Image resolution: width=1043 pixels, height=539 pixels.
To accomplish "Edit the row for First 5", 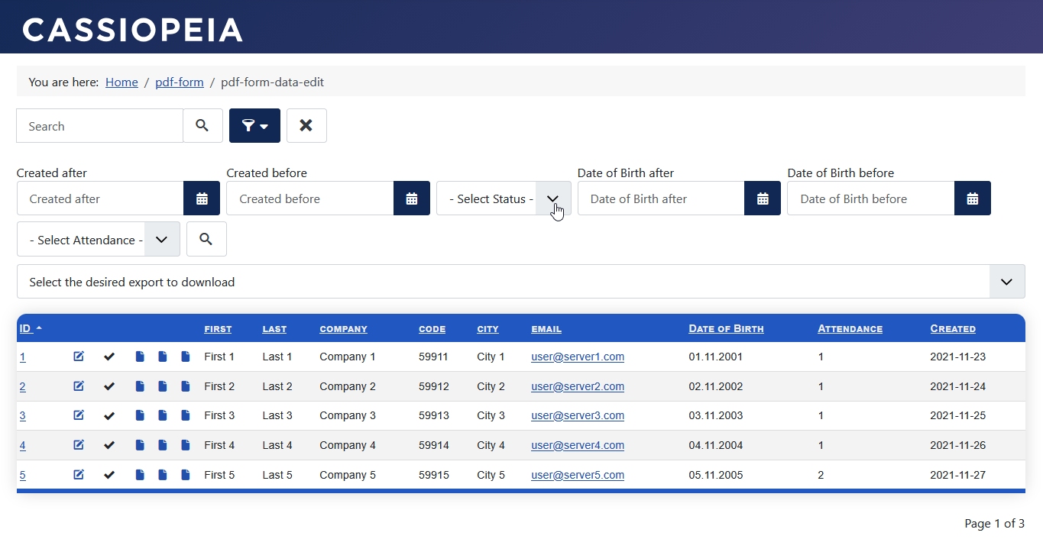I will (x=79, y=475).
